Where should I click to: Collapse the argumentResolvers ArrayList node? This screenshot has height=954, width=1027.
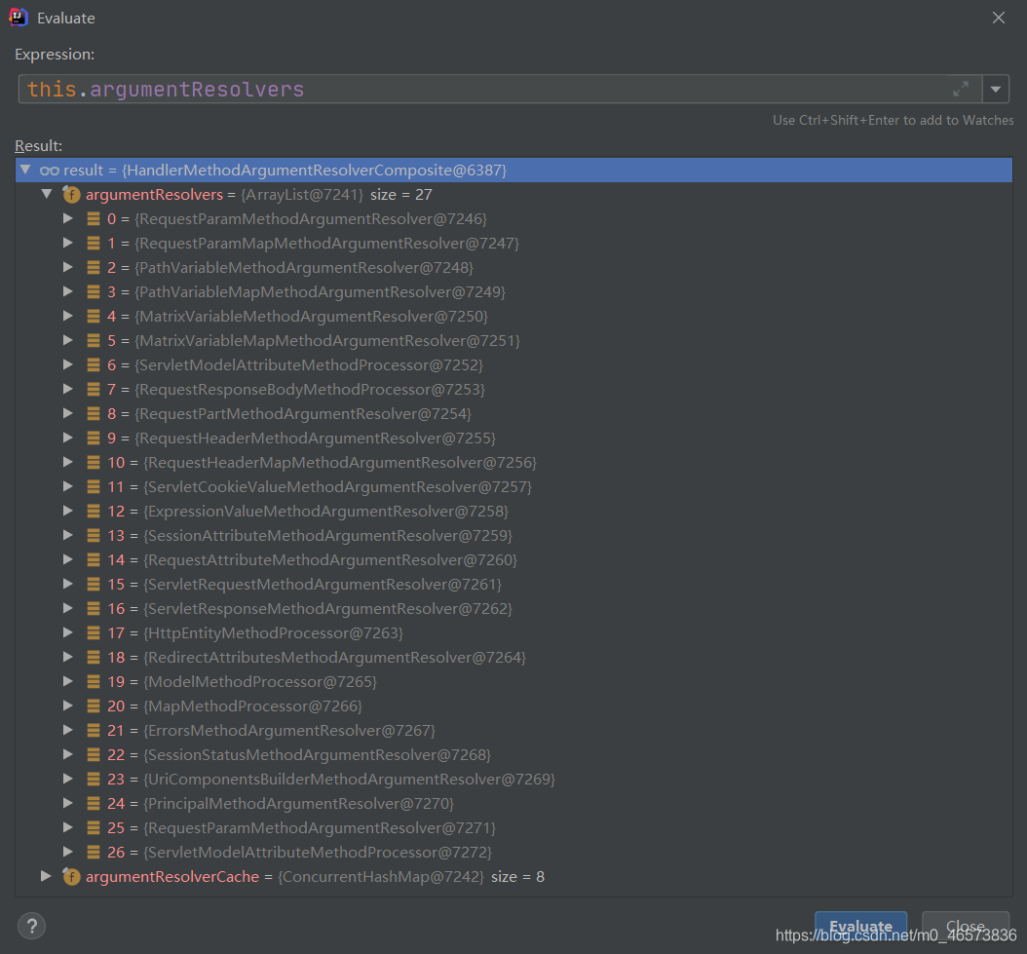47,194
